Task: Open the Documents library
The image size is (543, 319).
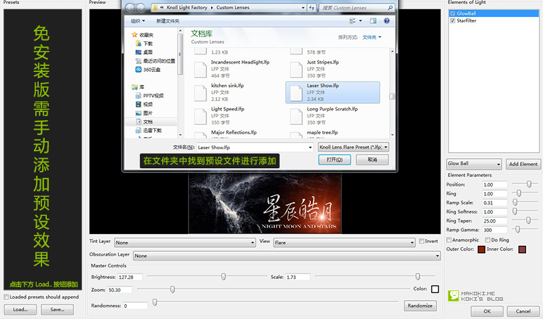Action: click(x=144, y=121)
